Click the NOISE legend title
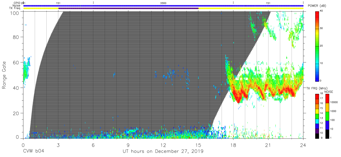This screenshot has height=157, width=341. [x=329, y=92]
